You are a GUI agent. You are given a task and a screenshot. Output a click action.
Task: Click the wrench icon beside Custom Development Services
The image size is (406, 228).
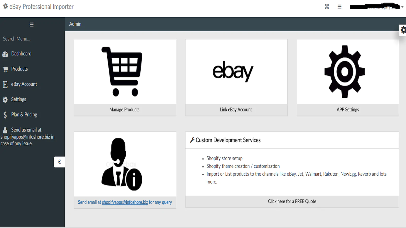[192, 140]
